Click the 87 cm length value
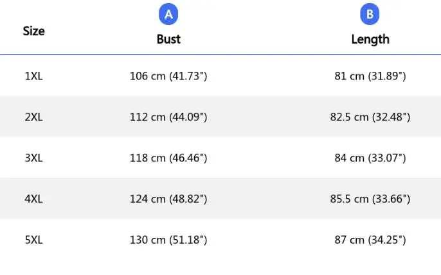The height and width of the screenshot is (275, 441). point(370,240)
